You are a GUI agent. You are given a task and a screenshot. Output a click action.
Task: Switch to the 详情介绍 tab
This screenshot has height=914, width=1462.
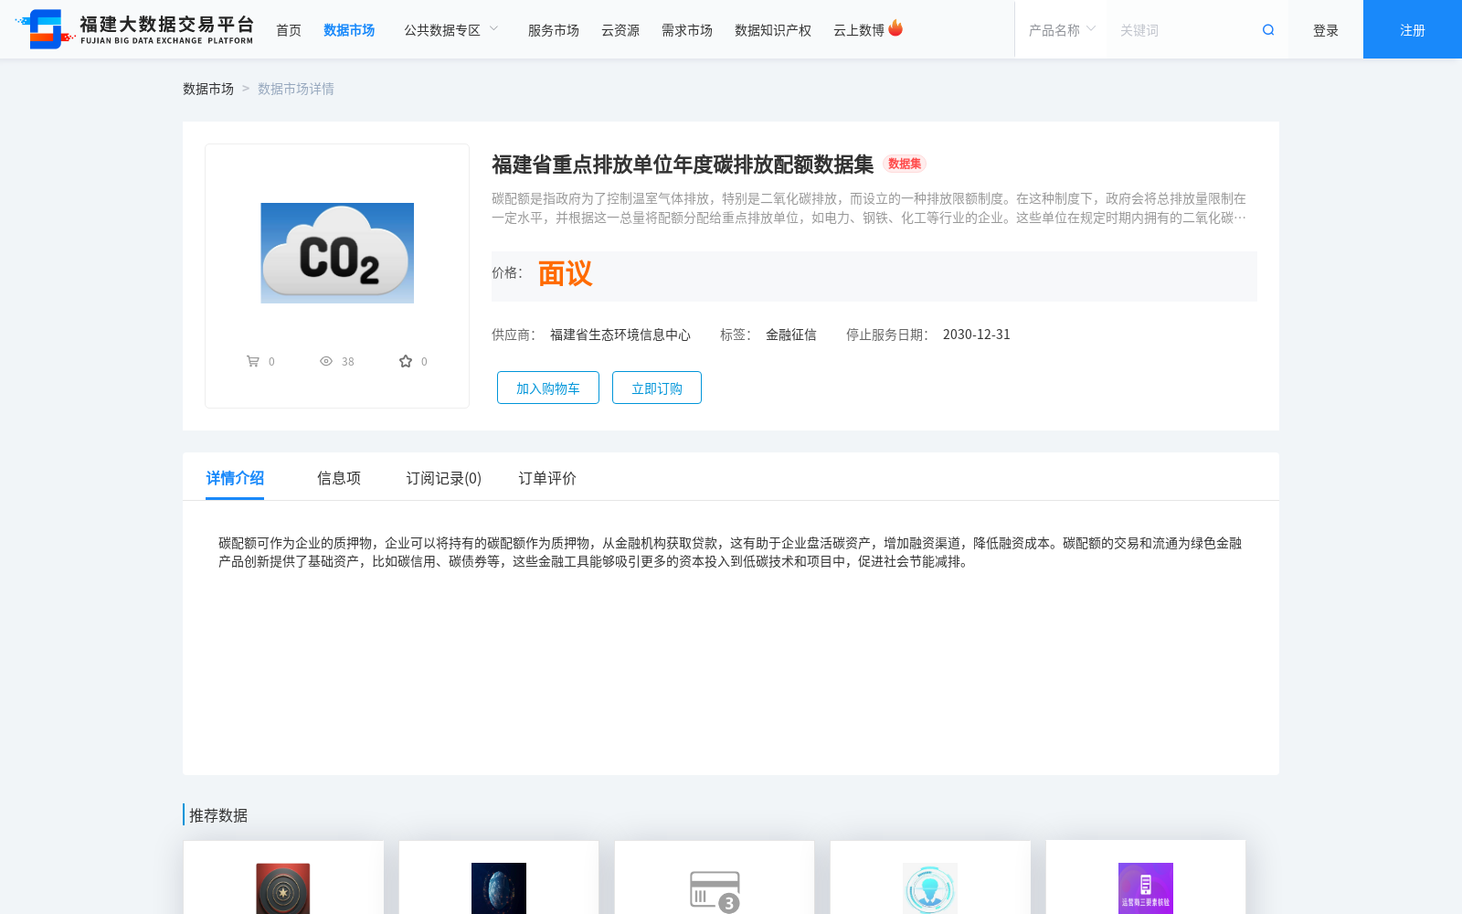235,478
